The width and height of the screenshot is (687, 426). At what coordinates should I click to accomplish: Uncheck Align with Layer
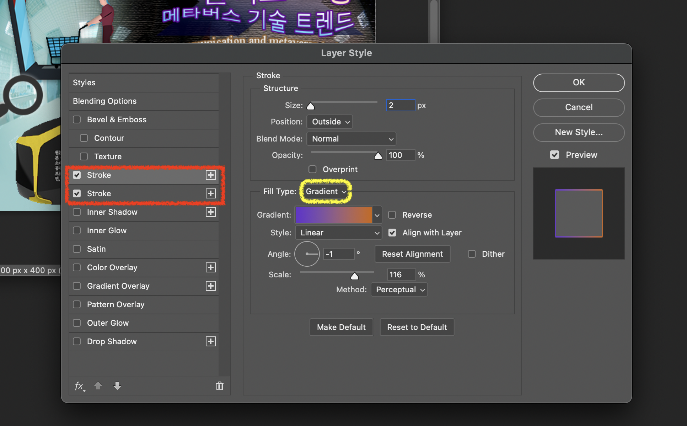[392, 233]
